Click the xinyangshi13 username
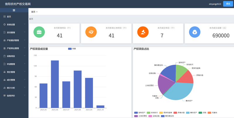Screen dimensions: 234x118 click(x=215, y=4)
